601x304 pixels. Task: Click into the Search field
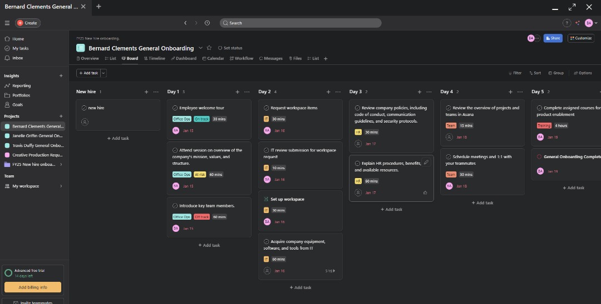coord(300,23)
